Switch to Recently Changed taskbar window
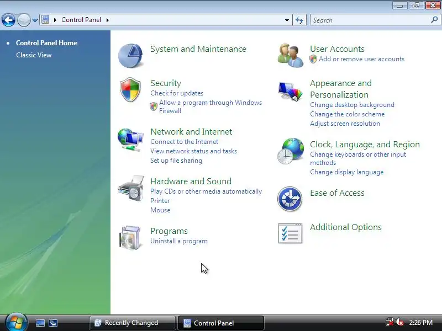 coord(132,323)
